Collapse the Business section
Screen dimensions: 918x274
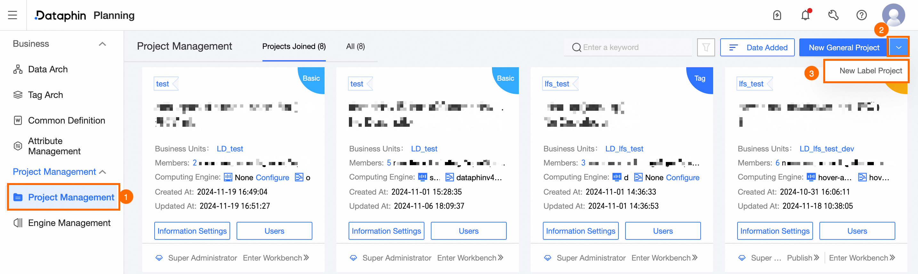(102, 44)
